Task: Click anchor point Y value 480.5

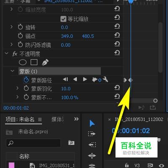Action: [88, 36]
